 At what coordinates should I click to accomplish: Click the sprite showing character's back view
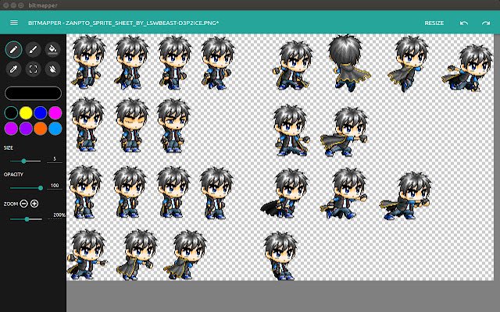click(348, 63)
